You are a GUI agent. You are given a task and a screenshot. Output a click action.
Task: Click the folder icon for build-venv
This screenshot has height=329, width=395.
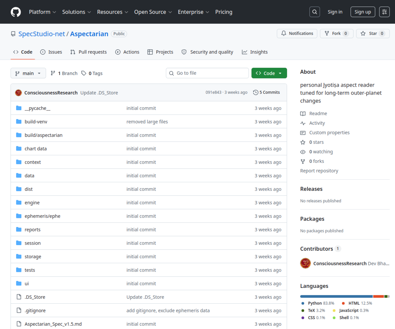[19, 121]
